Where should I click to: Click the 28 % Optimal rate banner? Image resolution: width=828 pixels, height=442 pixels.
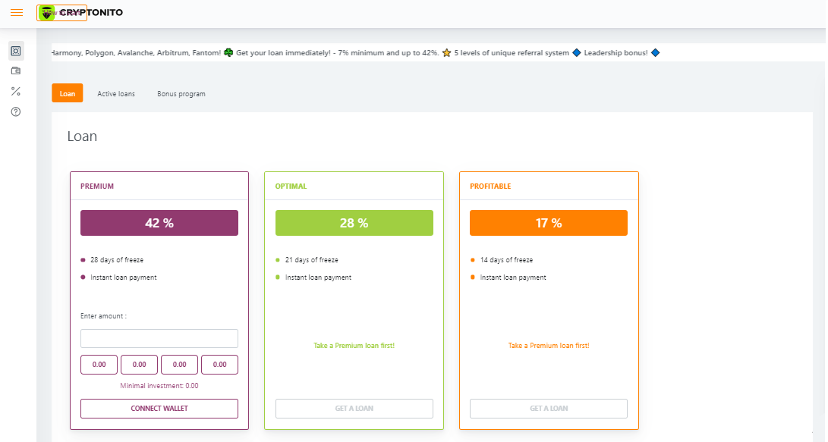point(354,223)
